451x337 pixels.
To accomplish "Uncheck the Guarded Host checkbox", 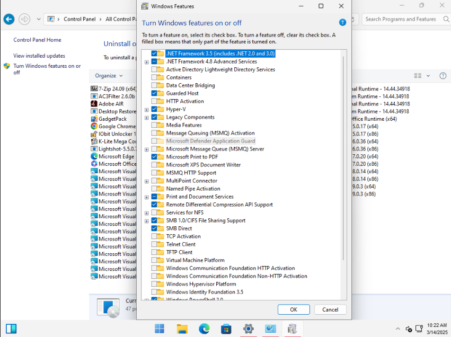I will pos(154,93).
